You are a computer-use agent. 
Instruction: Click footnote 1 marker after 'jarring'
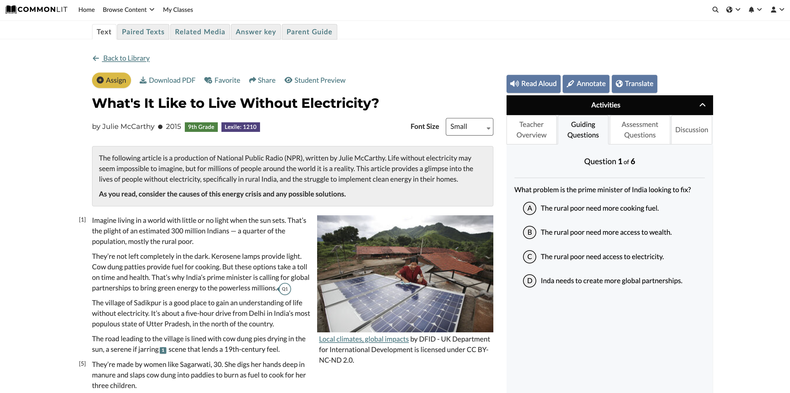[163, 350]
